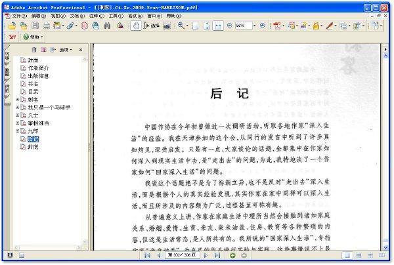Click the Yahoo Y! toolbar icon
The height and width of the screenshot is (265, 394).
[x=12, y=37]
